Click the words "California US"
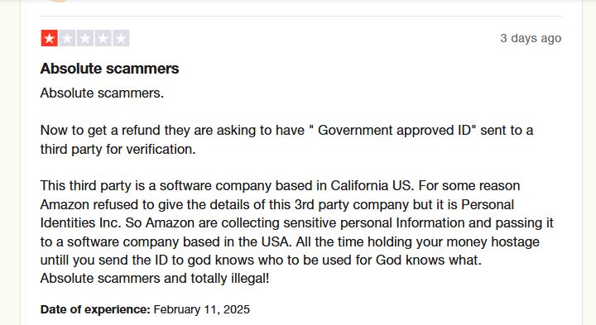The width and height of the screenshot is (596, 325). tap(371, 186)
